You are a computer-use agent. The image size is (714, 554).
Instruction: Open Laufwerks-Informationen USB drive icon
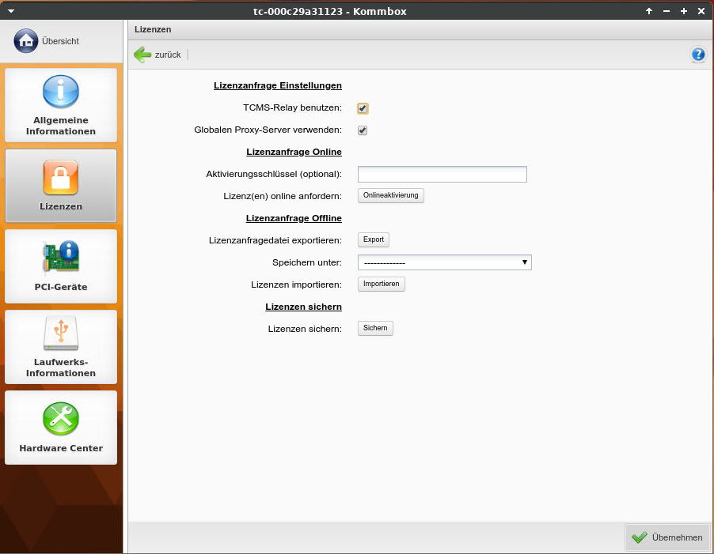61,334
